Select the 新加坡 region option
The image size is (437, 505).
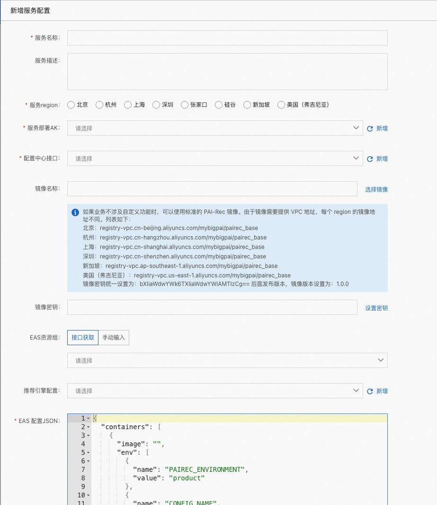pos(247,105)
